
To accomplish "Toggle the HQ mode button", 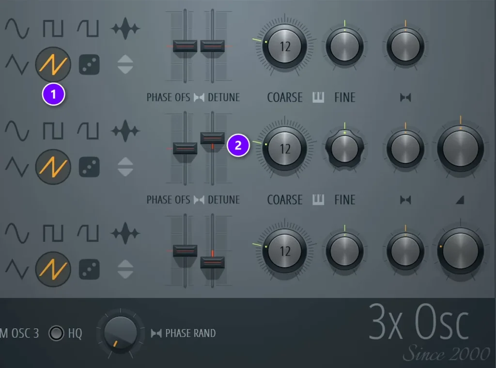I will point(56,333).
